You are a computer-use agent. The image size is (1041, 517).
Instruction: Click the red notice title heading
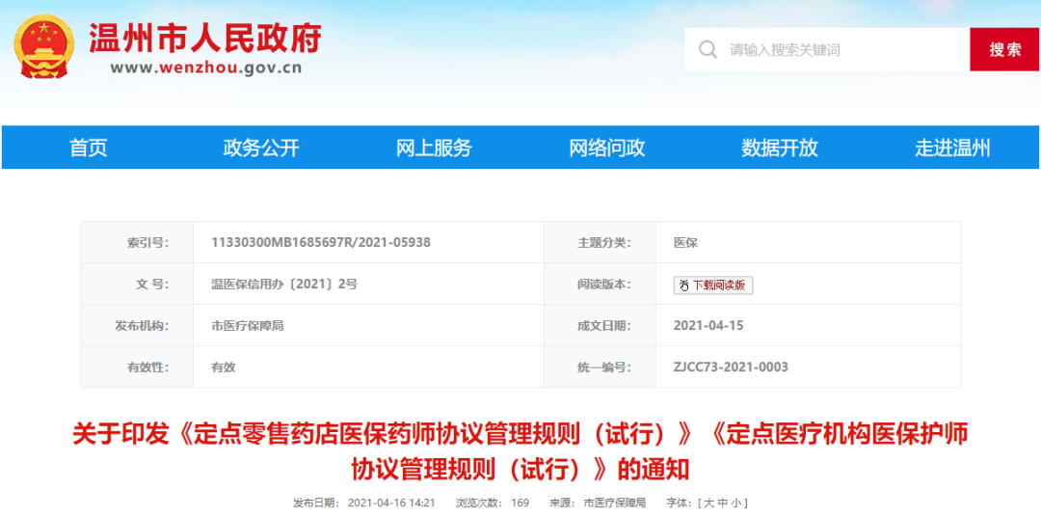(x=520, y=452)
